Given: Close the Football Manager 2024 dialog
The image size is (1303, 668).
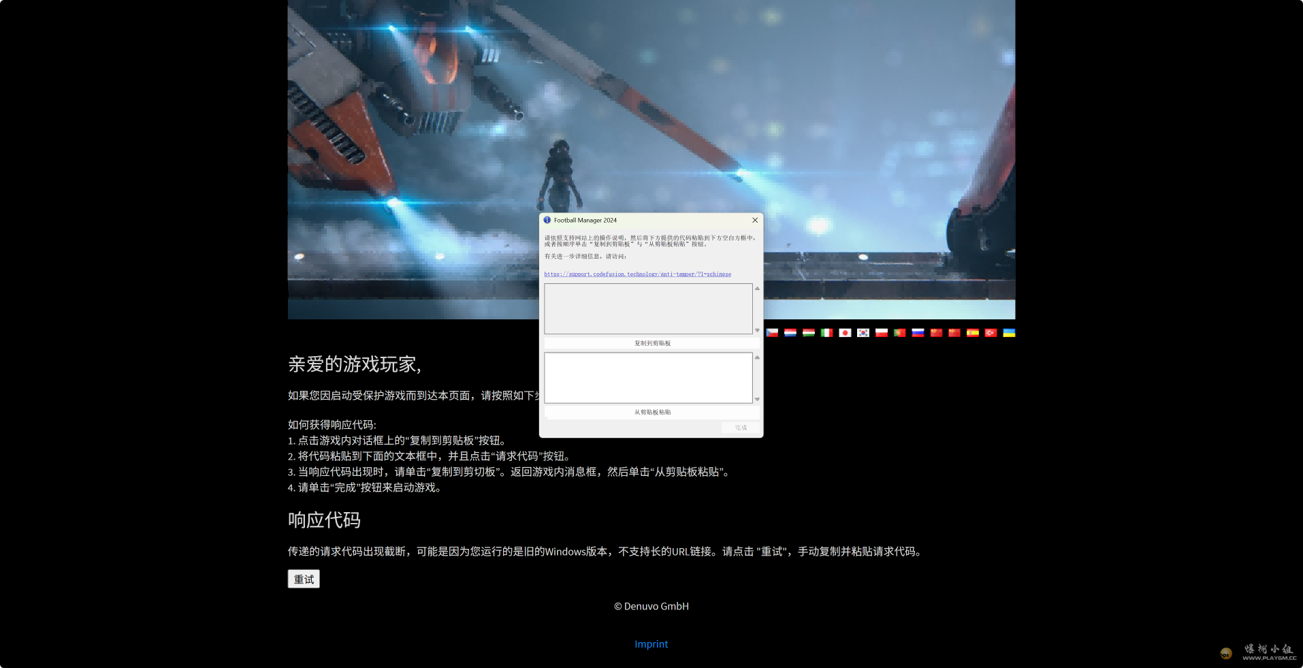Looking at the screenshot, I should coord(755,220).
